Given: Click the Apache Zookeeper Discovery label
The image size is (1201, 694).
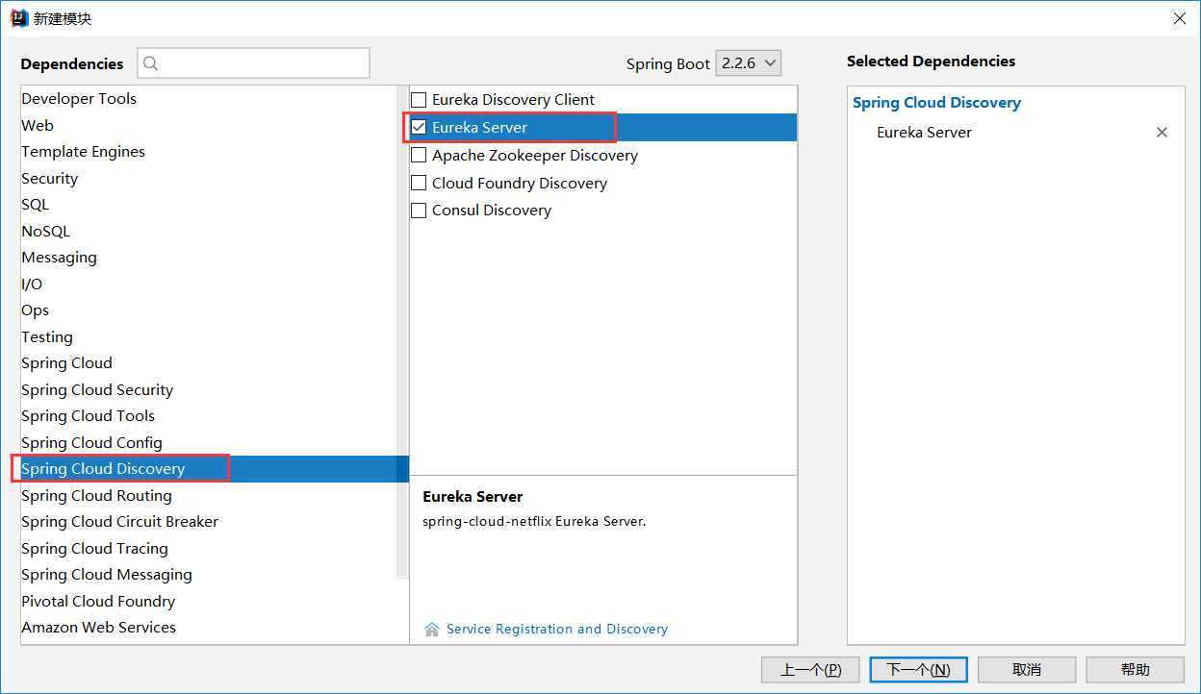Looking at the screenshot, I should pos(535,156).
